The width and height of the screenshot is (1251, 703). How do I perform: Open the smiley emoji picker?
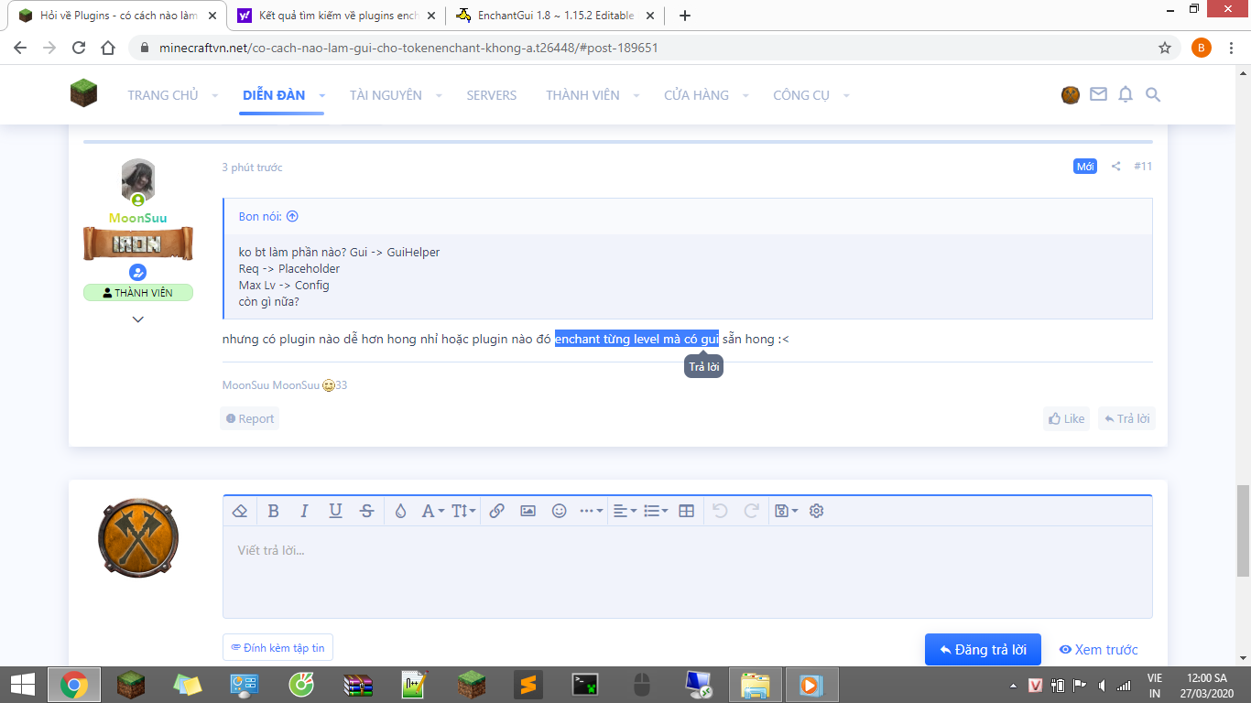click(559, 511)
